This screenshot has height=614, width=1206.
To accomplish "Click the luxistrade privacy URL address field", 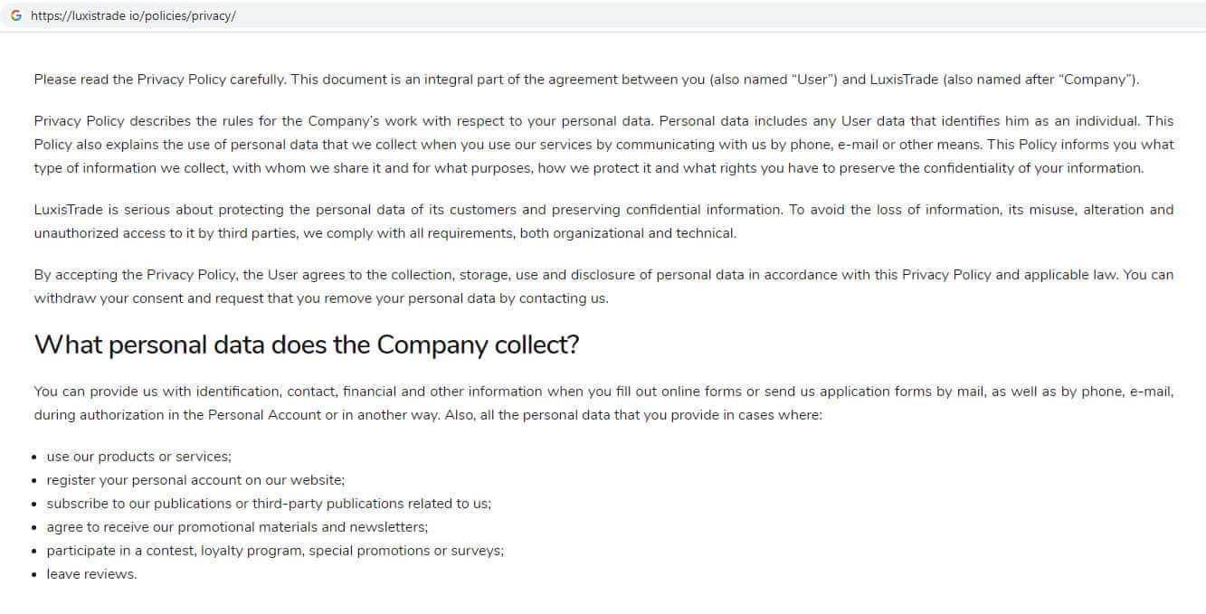I will pyautogui.click(x=133, y=16).
